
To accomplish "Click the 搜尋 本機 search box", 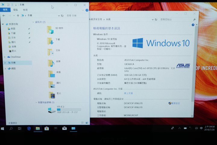I will [77, 16].
